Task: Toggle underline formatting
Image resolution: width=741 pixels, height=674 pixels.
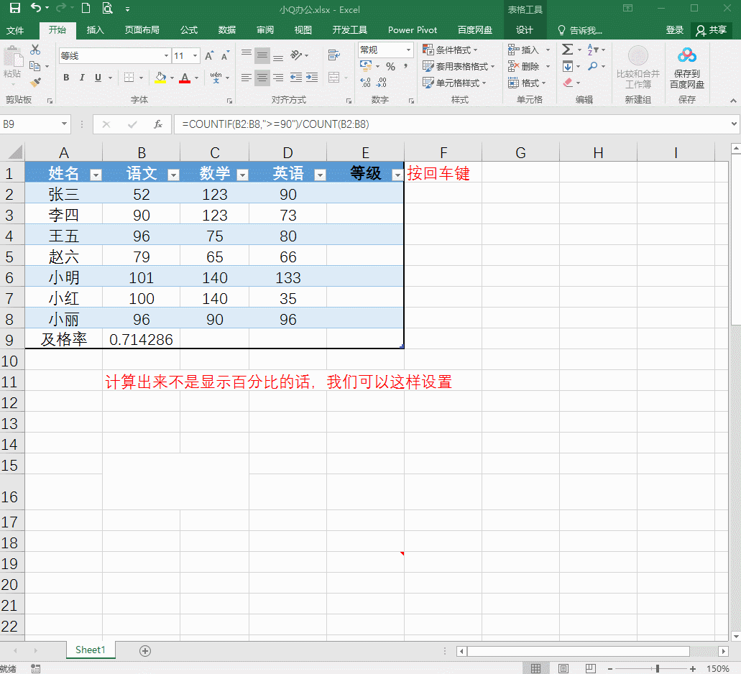Action: pyautogui.click(x=98, y=78)
